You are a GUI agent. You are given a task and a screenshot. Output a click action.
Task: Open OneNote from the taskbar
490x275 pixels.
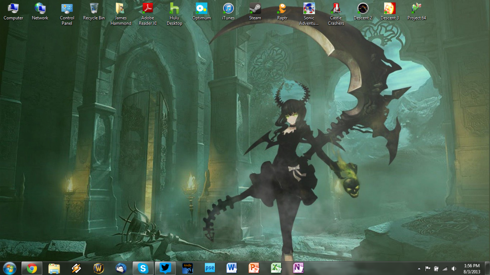coord(299,268)
